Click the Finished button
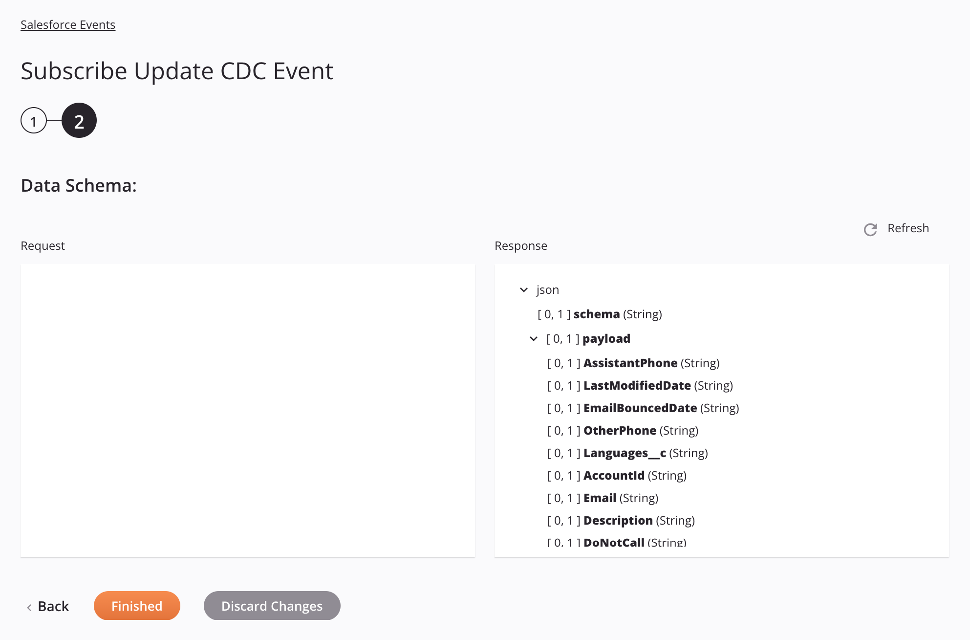This screenshot has width=970, height=640. coord(136,605)
